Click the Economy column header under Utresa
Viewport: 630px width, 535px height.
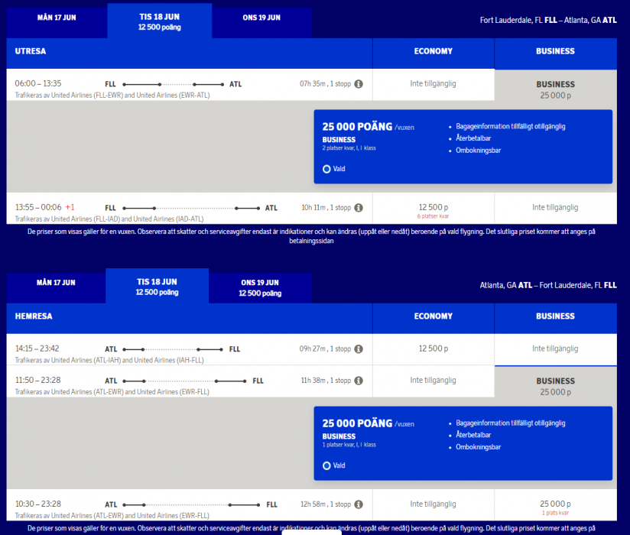pos(433,52)
